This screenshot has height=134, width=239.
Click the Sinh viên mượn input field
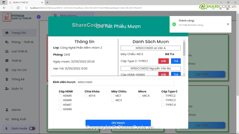point(125,82)
